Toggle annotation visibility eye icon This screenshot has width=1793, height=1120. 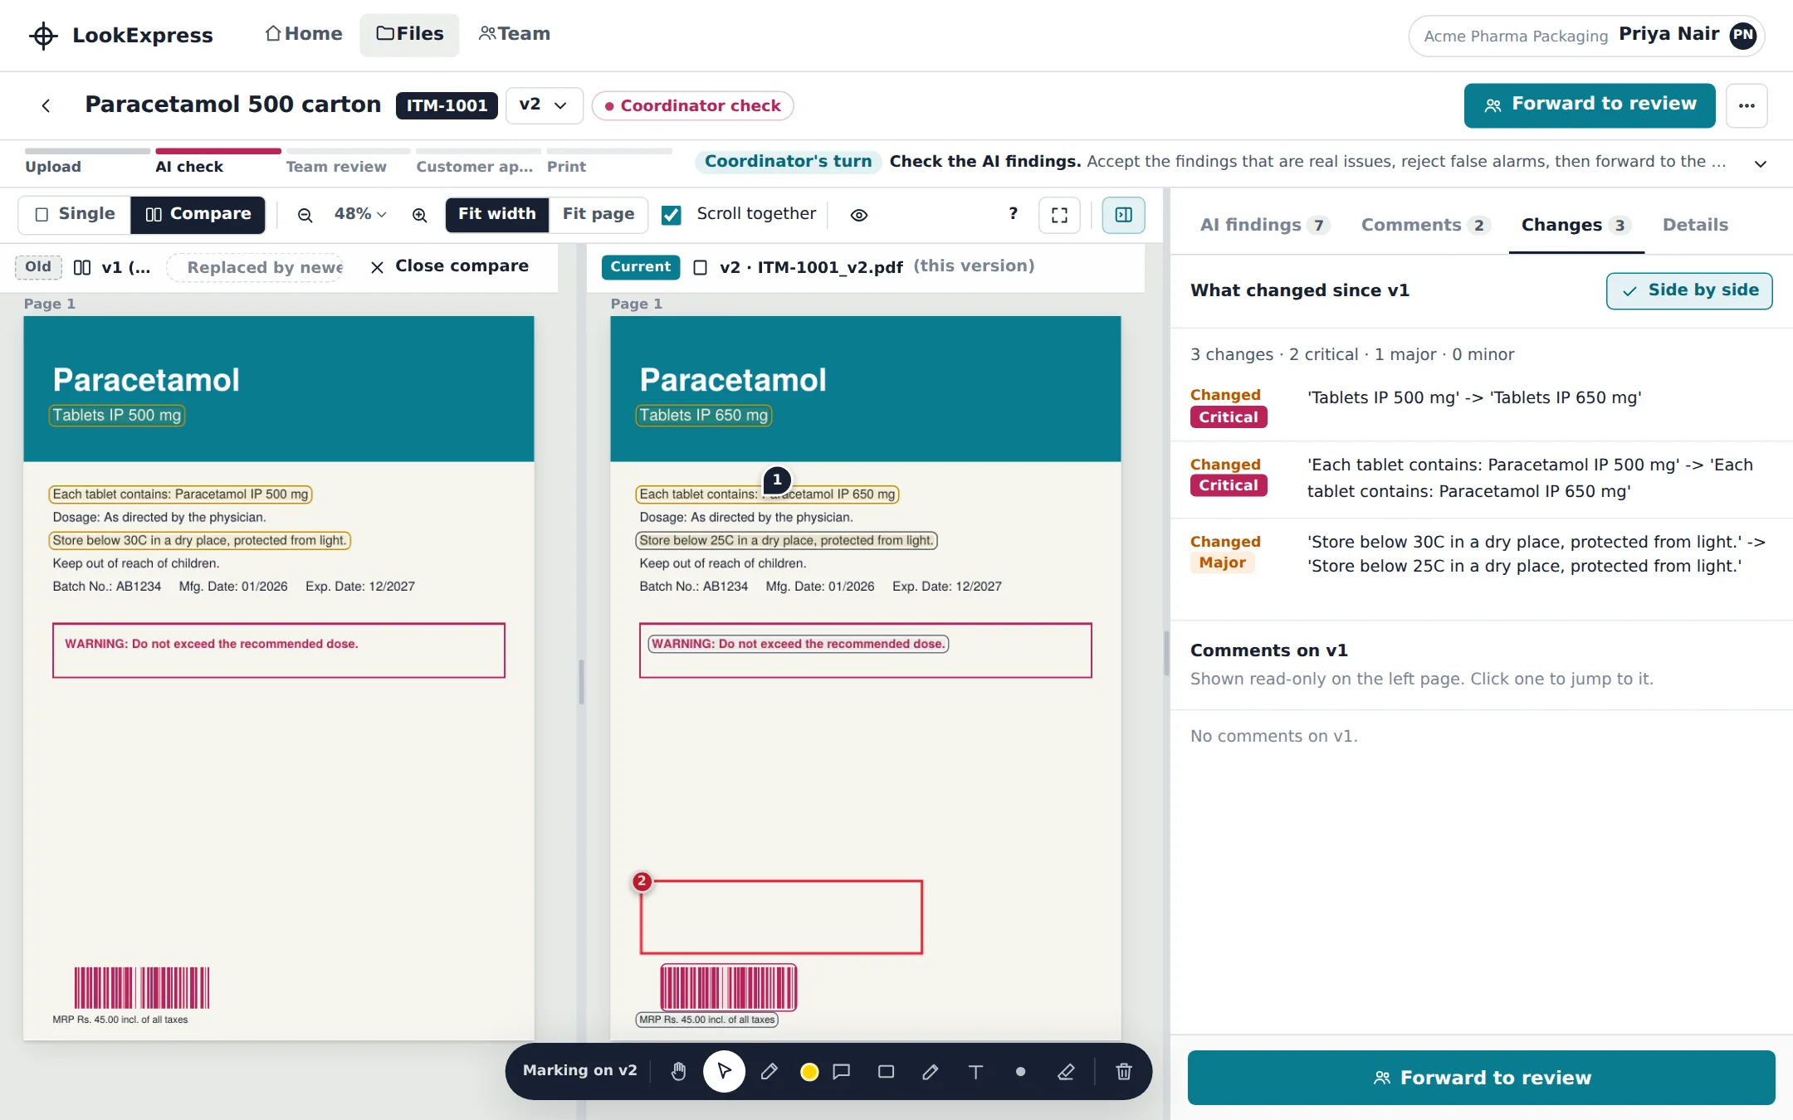[859, 215]
